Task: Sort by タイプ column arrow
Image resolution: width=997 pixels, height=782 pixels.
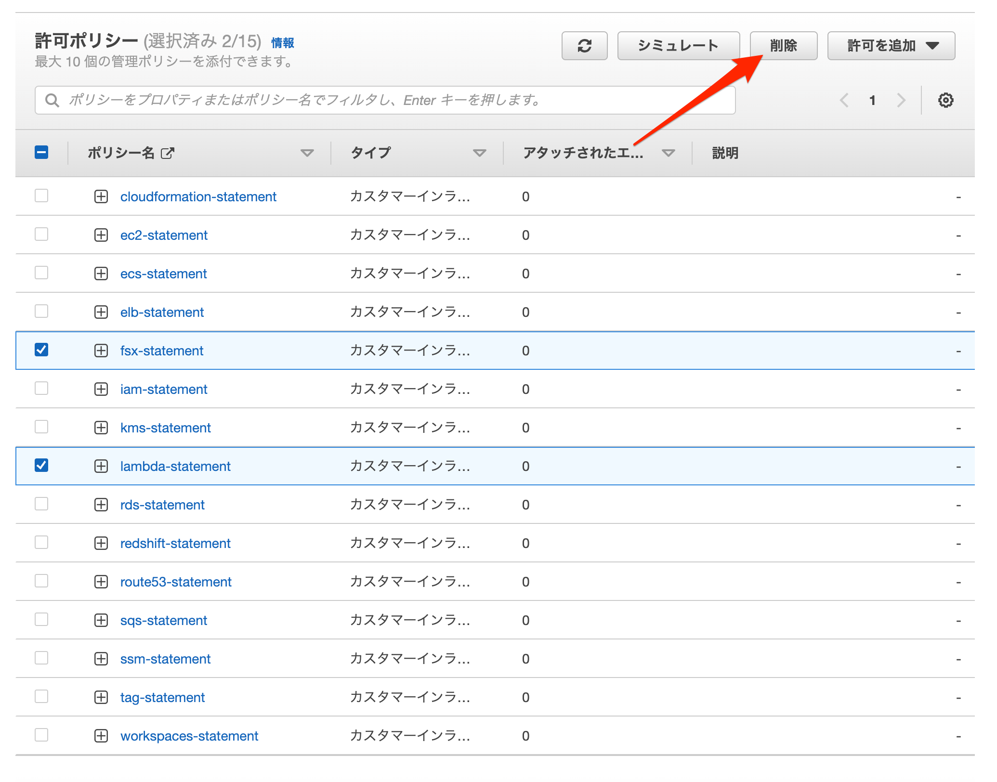Action: point(479,153)
